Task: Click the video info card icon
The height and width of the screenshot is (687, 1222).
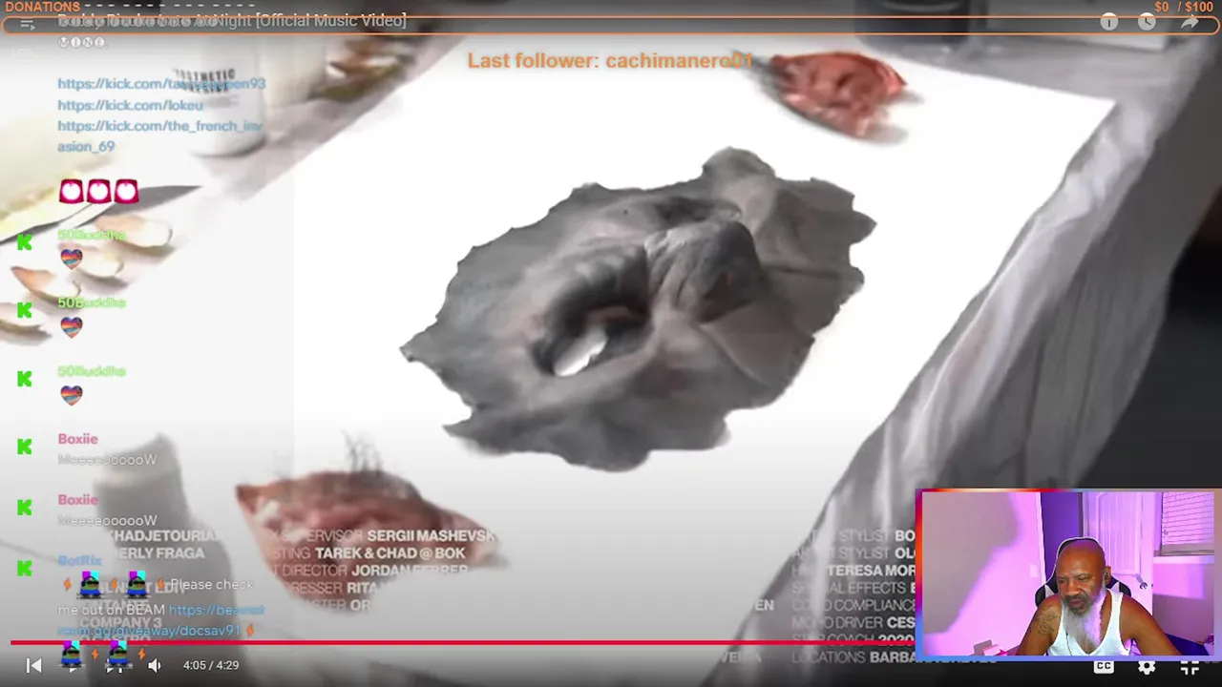Action: (x=1108, y=22)
